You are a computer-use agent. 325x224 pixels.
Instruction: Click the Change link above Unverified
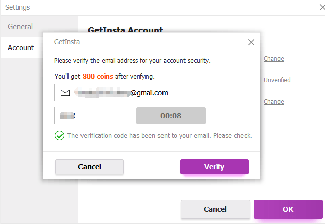pos(274,59)
